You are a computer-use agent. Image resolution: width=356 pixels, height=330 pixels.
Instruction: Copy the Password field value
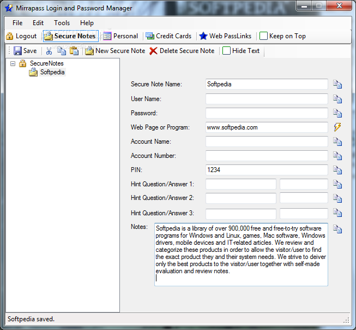point(337,113)
